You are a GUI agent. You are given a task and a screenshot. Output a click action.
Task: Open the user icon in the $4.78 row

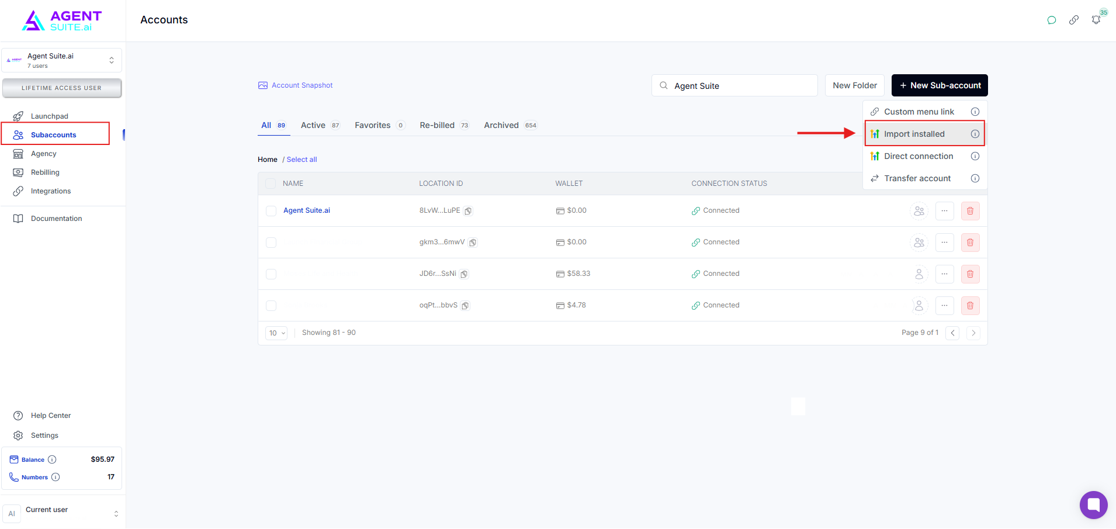click(x=919, y=306)
